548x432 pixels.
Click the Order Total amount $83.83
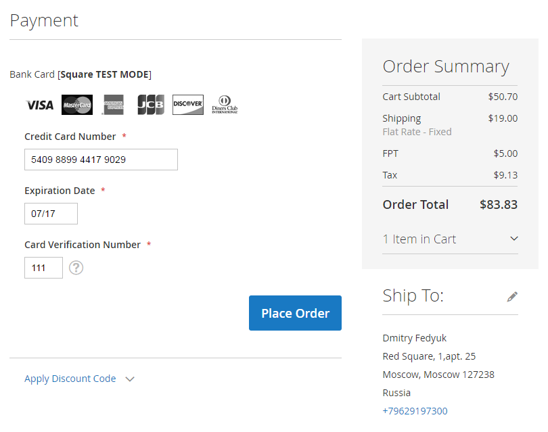coord(498,204)
